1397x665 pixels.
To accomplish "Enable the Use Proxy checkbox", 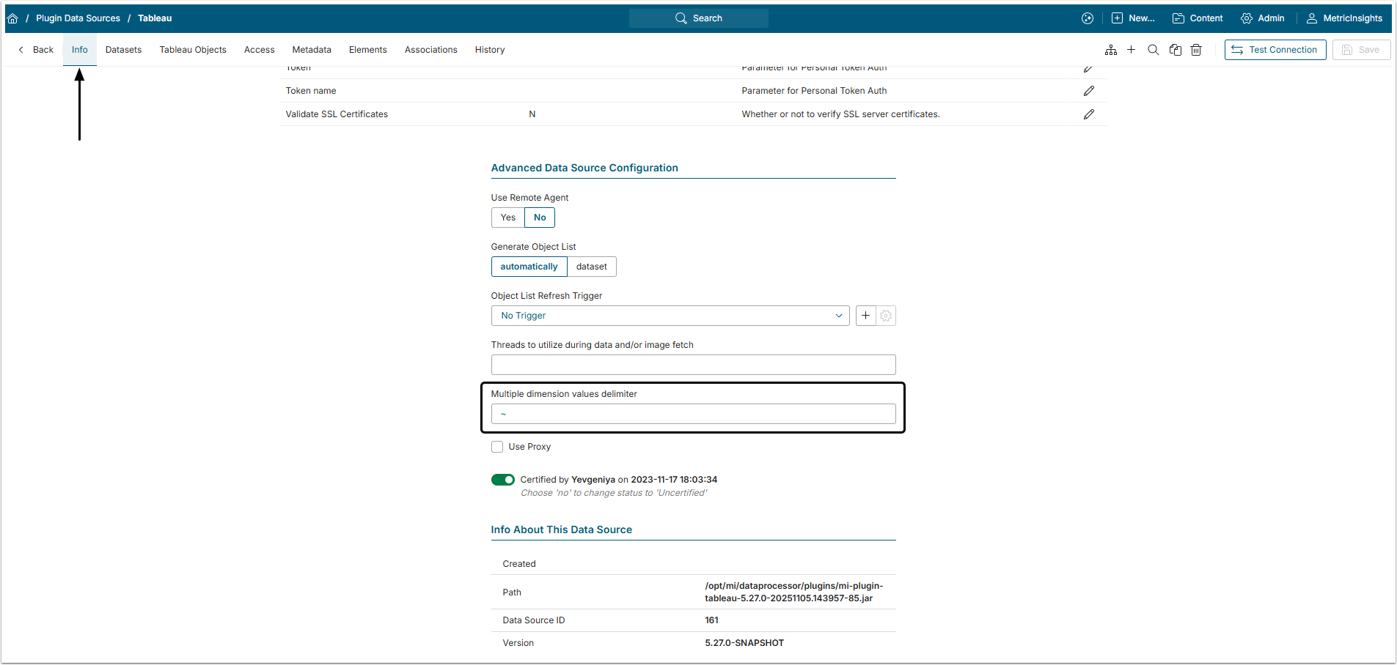I will (497, 447).
